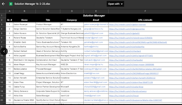This screenshot has width=182, height=105.
Task: Select the Key Account Manager title cell
Action: [48, 64]
